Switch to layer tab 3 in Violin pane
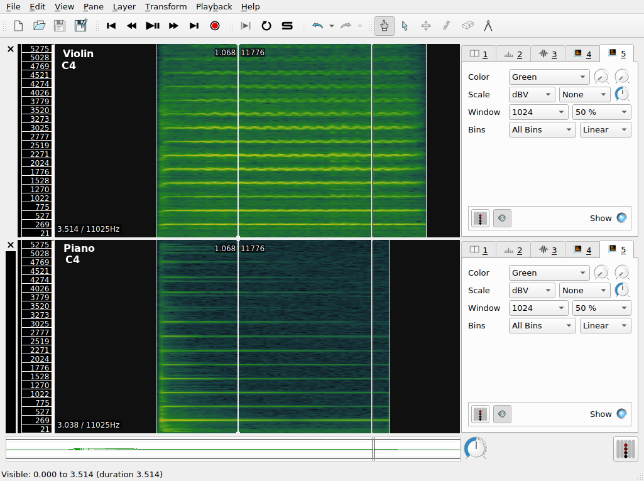This screenshot has width=644, height=481. (x=548, y=54)
